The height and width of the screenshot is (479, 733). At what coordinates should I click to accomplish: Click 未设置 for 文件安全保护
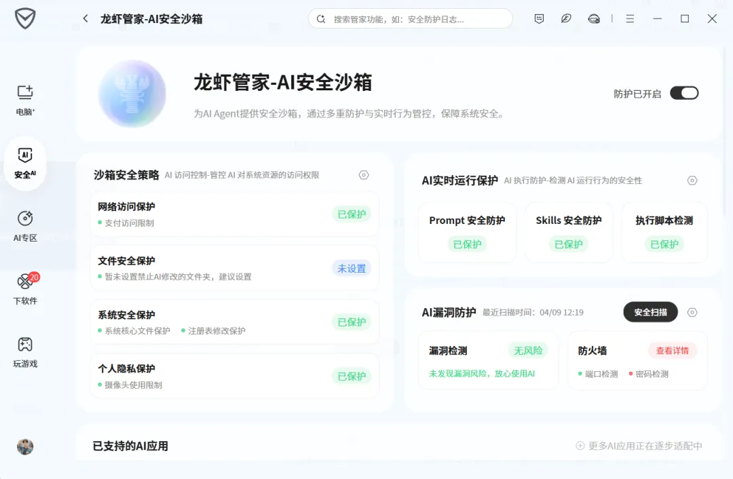point(352,268)
